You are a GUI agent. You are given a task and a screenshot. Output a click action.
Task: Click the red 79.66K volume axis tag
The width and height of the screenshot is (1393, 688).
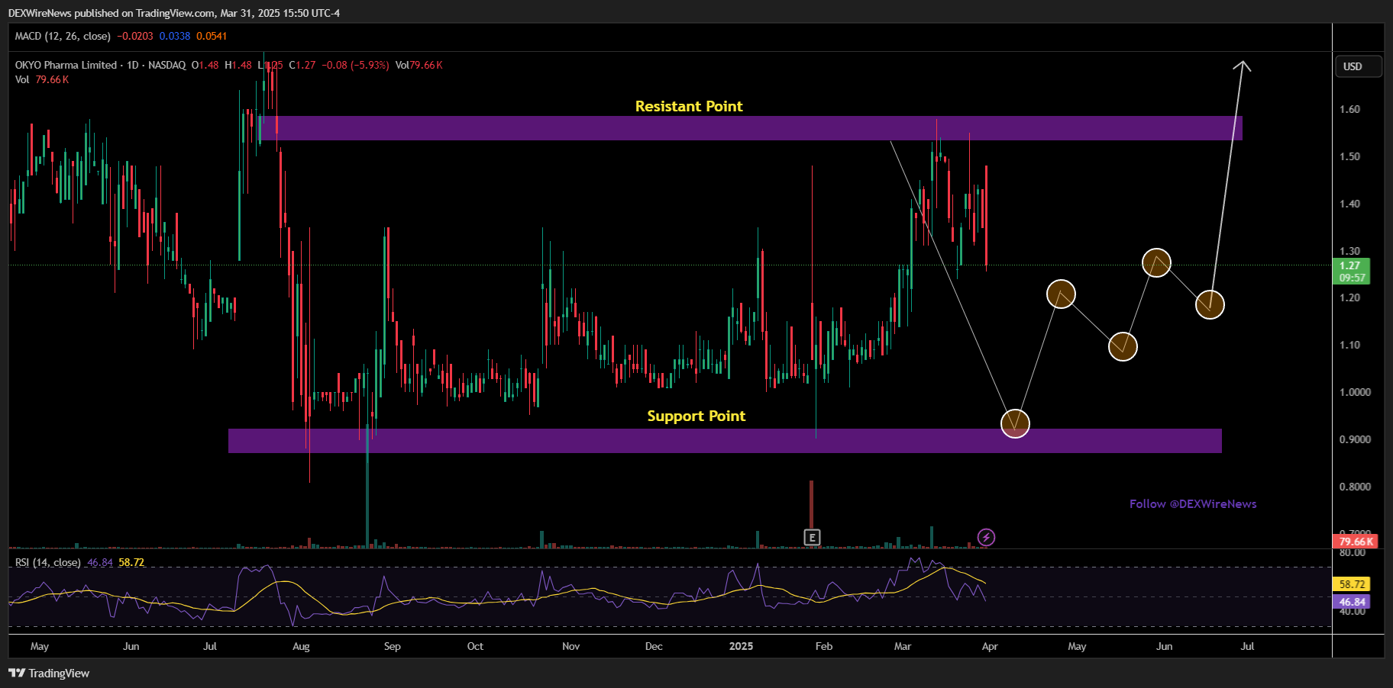pos(1356,542)
